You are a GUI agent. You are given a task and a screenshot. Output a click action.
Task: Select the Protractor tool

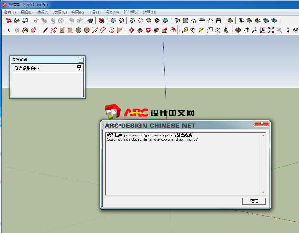[x=201, y=30]
